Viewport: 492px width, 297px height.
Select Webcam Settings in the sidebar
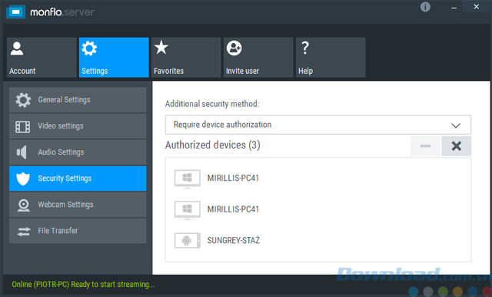click(78, 205)
